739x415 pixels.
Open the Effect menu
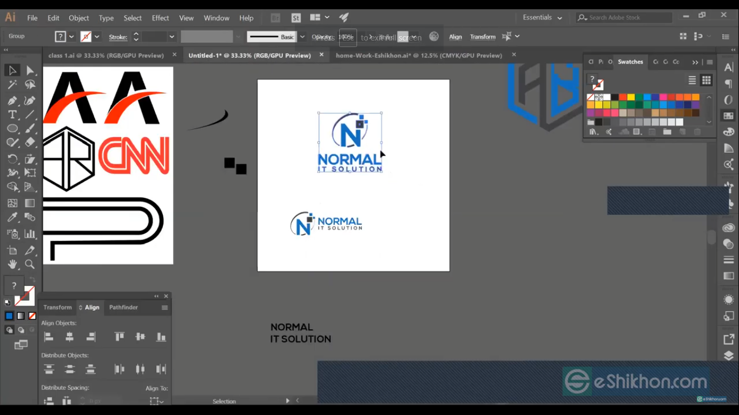(x=160, y=17)
